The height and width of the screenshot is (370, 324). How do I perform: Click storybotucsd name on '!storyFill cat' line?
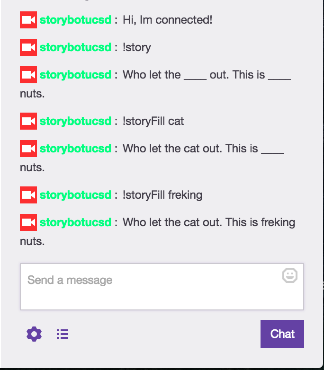click(x=75, y=121)
